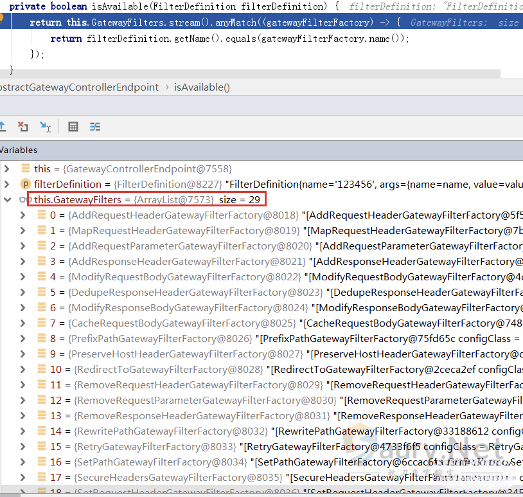Click the field icon beside 'this' variable

(26, 169)
